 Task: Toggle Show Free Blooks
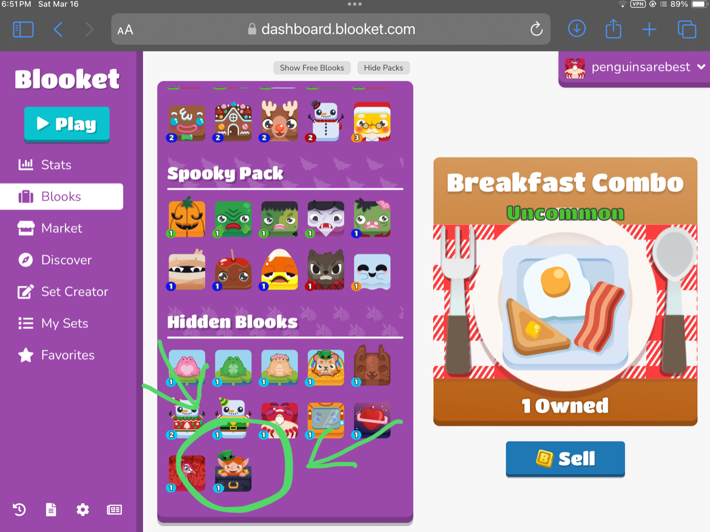312,68
